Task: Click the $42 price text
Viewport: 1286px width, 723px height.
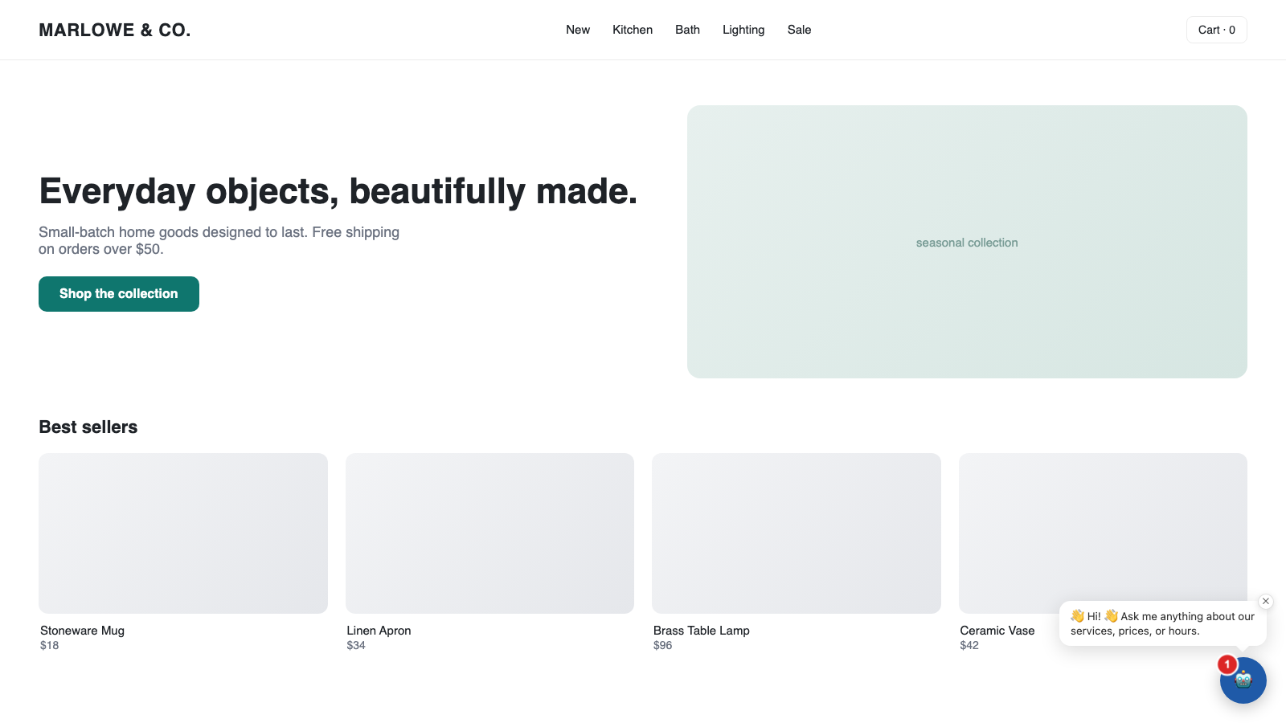Action: point(969,645)
